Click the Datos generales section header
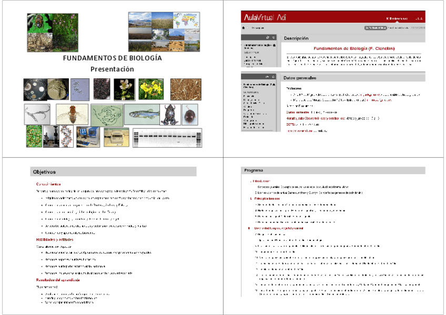This screenshot has height=315, width=446. click(x=300, y=78)
